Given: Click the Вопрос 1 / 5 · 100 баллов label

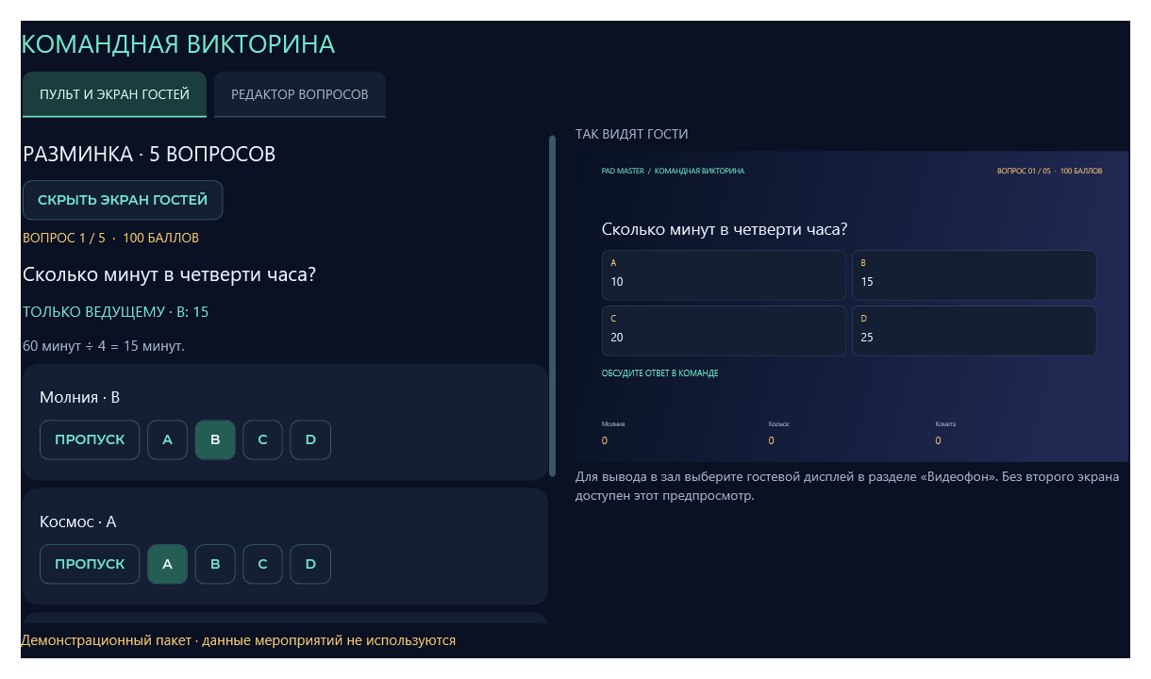Looking at the screenshot, I should pyautogui.click(x=110, y=238).
